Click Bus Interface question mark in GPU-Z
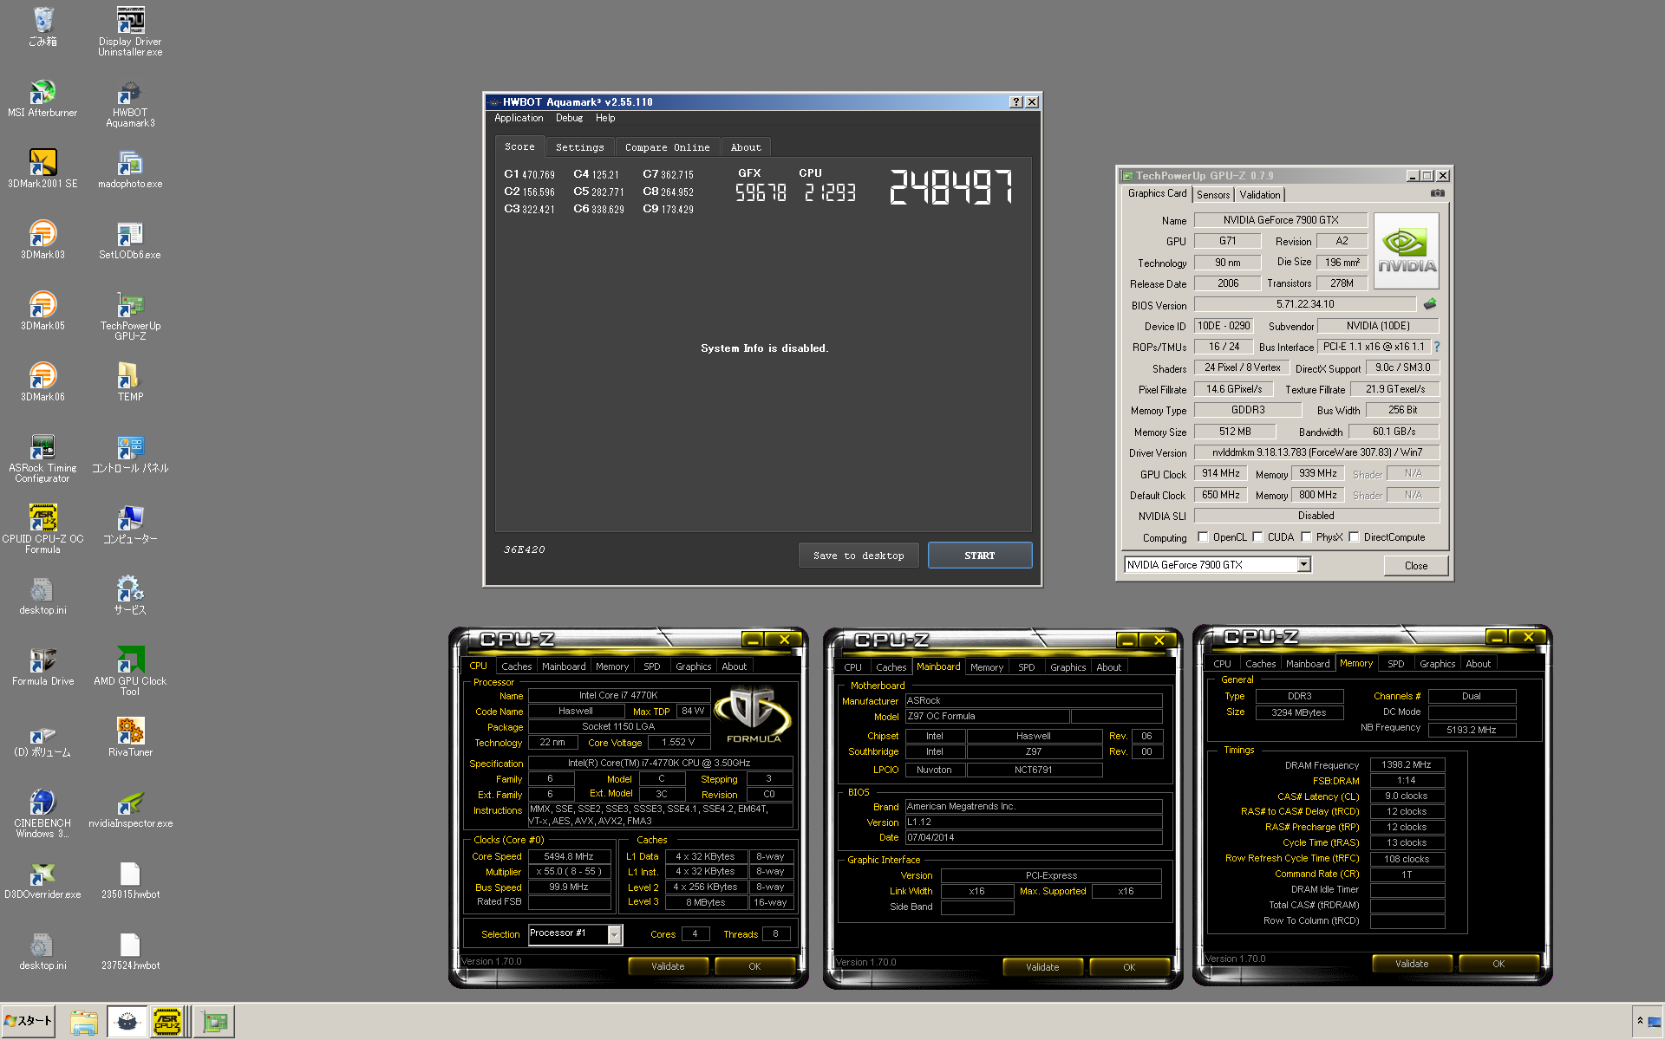The image size is (1665, 1040). pyautogui.click(x=1436, y=347)
